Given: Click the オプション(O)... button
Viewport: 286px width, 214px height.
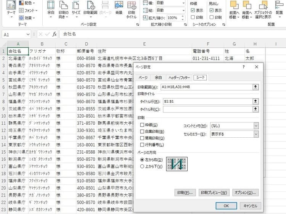Looking at the screenshot, I should pos(245,193).
